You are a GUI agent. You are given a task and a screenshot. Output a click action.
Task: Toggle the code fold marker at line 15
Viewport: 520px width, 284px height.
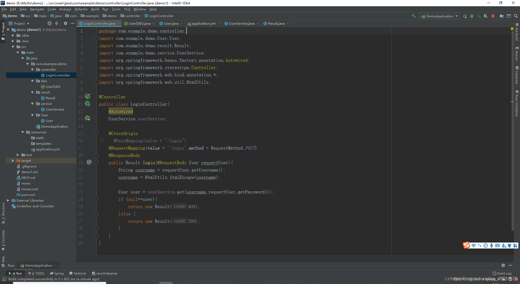(96, 133)
